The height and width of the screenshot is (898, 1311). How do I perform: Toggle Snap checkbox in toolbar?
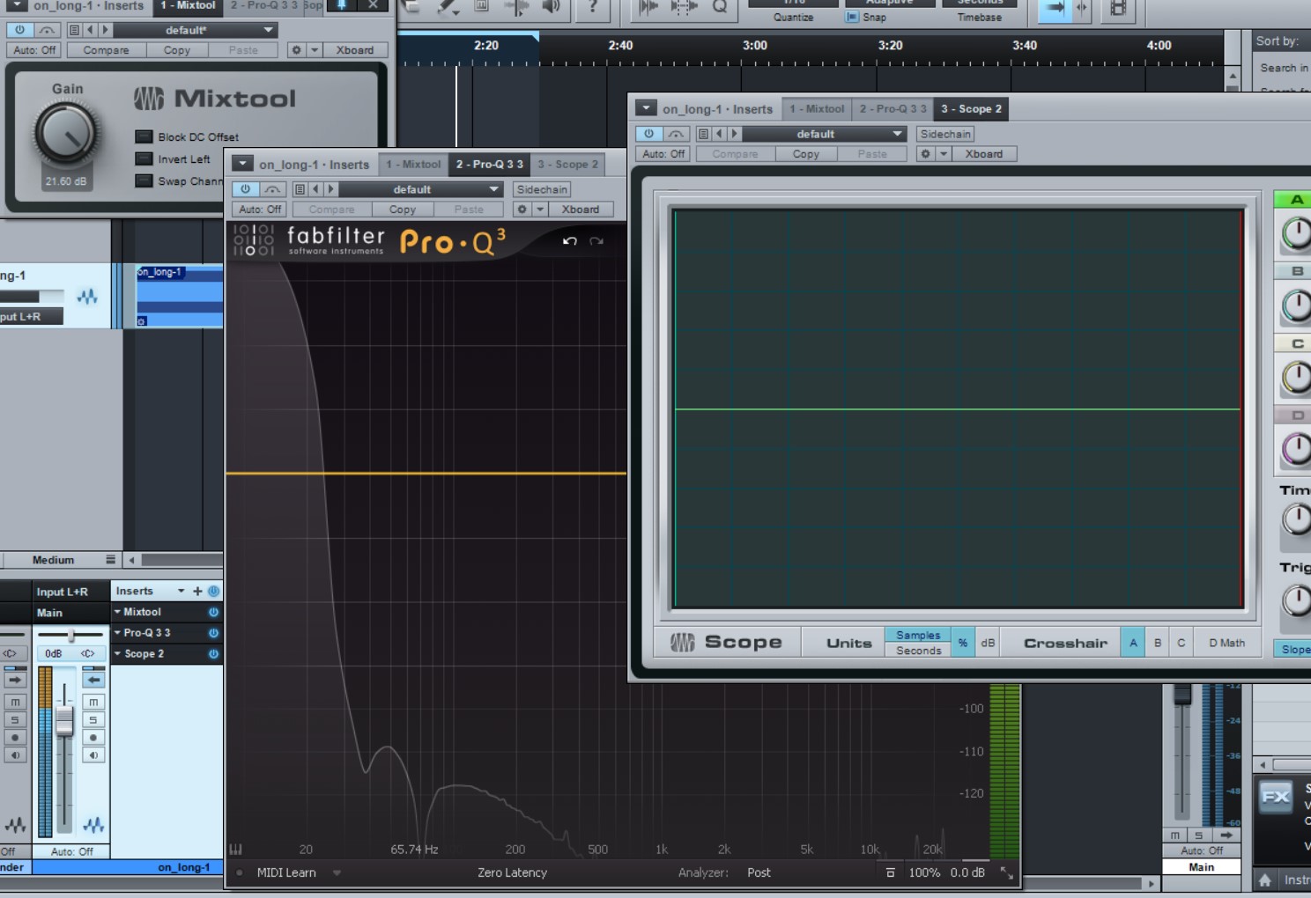click(x=853, y=17)
